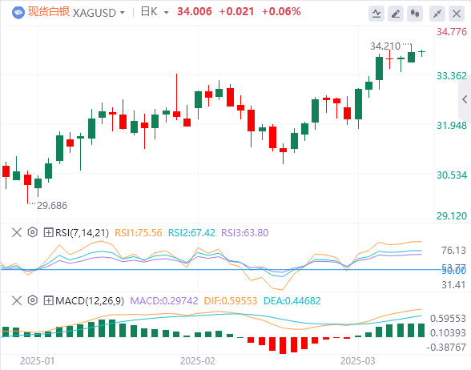Remove the MACD indicator panel
471x370 pixels.
point(17,300)
